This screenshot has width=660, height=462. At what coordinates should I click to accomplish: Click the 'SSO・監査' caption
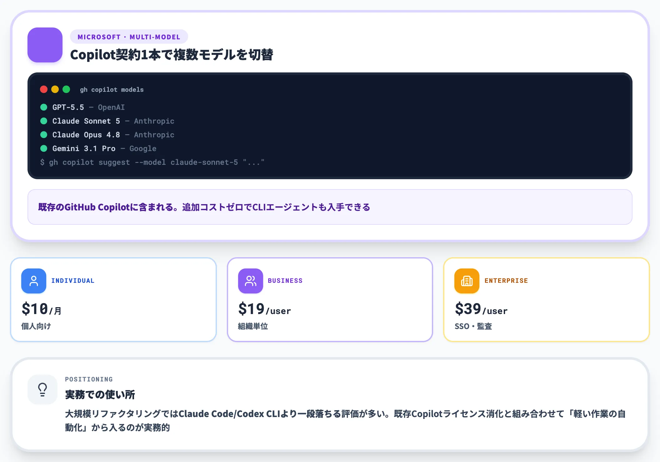pyautogui.click(x=473, y=326)
